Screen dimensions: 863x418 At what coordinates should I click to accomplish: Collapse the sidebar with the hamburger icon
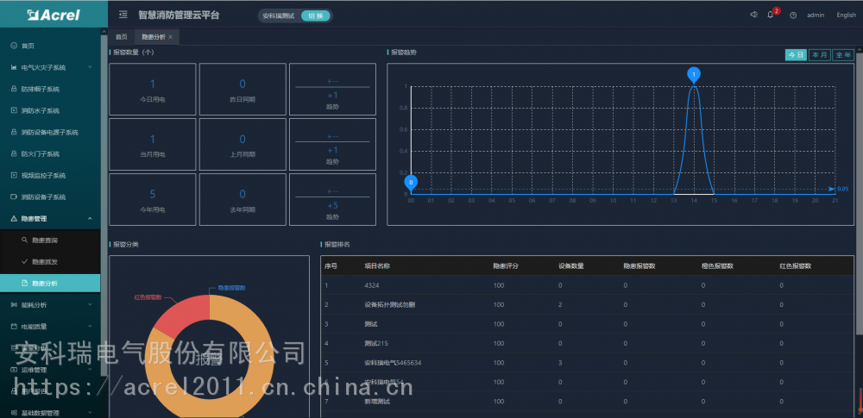click(x=123, y=15)
